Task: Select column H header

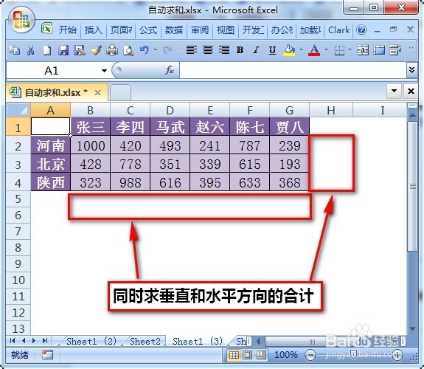Action: pos(331,110)
